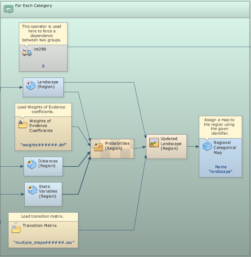The image size is (251, 257).
Task: Select the Regional Categorical Map icon
Action: pos(207,146)
